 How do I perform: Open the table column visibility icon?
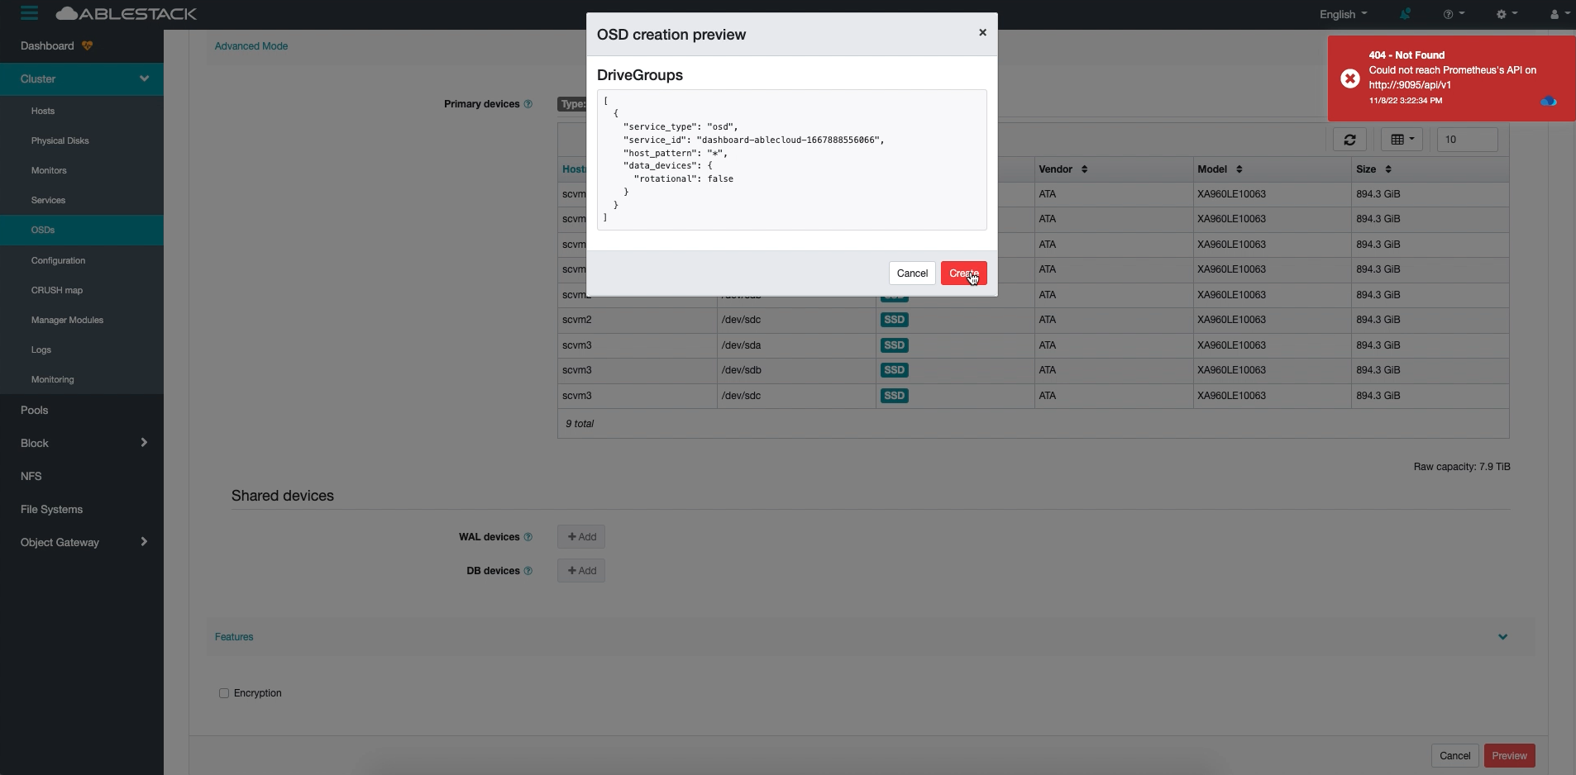pos(1402,140)
